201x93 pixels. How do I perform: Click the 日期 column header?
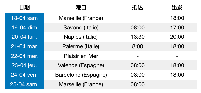pyautogui.click(x=24, y=7)
